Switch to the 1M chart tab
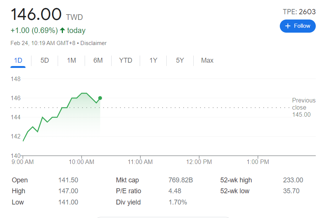 (x=71, y=60)
